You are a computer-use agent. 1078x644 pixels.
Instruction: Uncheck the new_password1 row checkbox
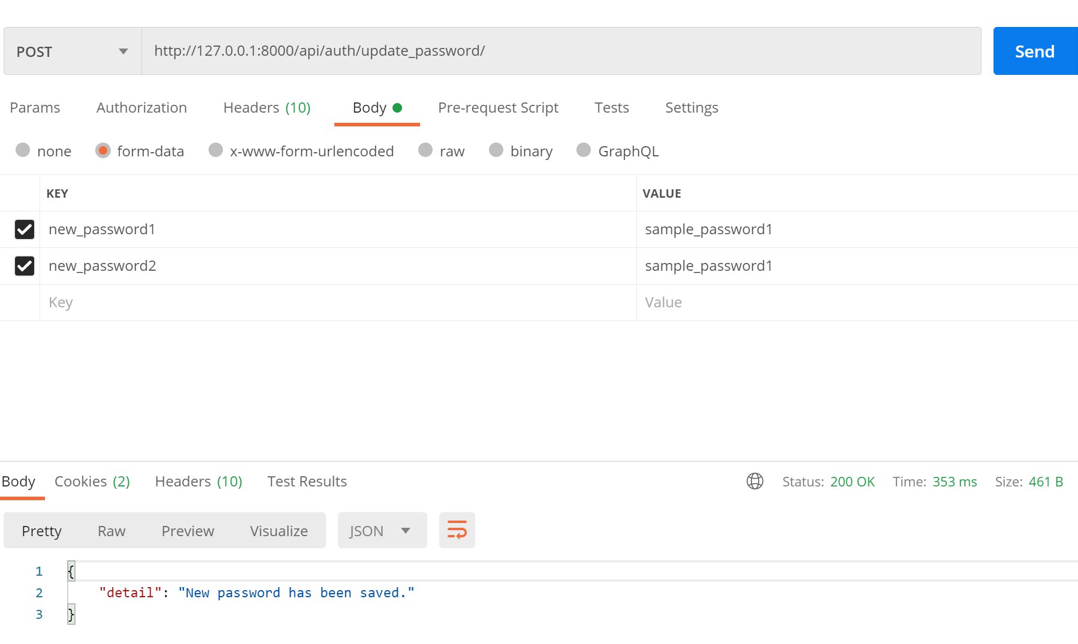[25, 229]
